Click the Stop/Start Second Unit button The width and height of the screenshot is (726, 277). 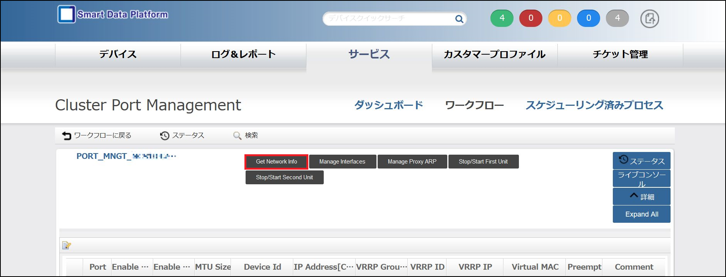click(x=284, y=177)
